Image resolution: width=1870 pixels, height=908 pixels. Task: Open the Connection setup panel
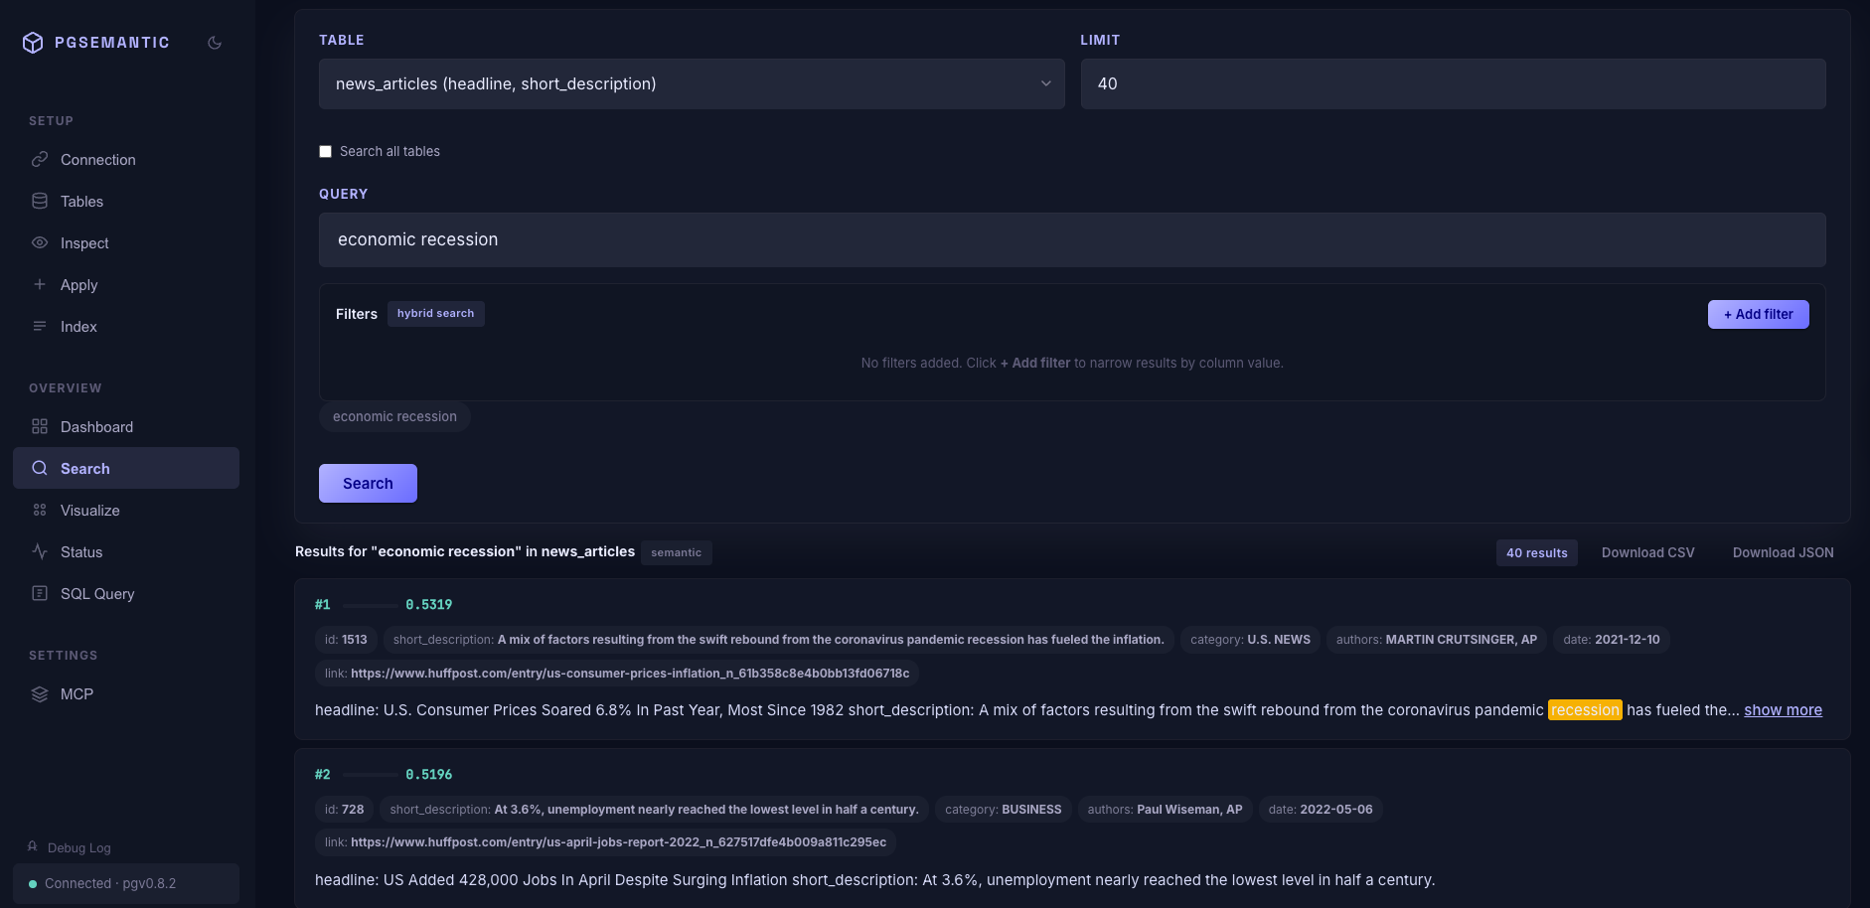(96, 159)
